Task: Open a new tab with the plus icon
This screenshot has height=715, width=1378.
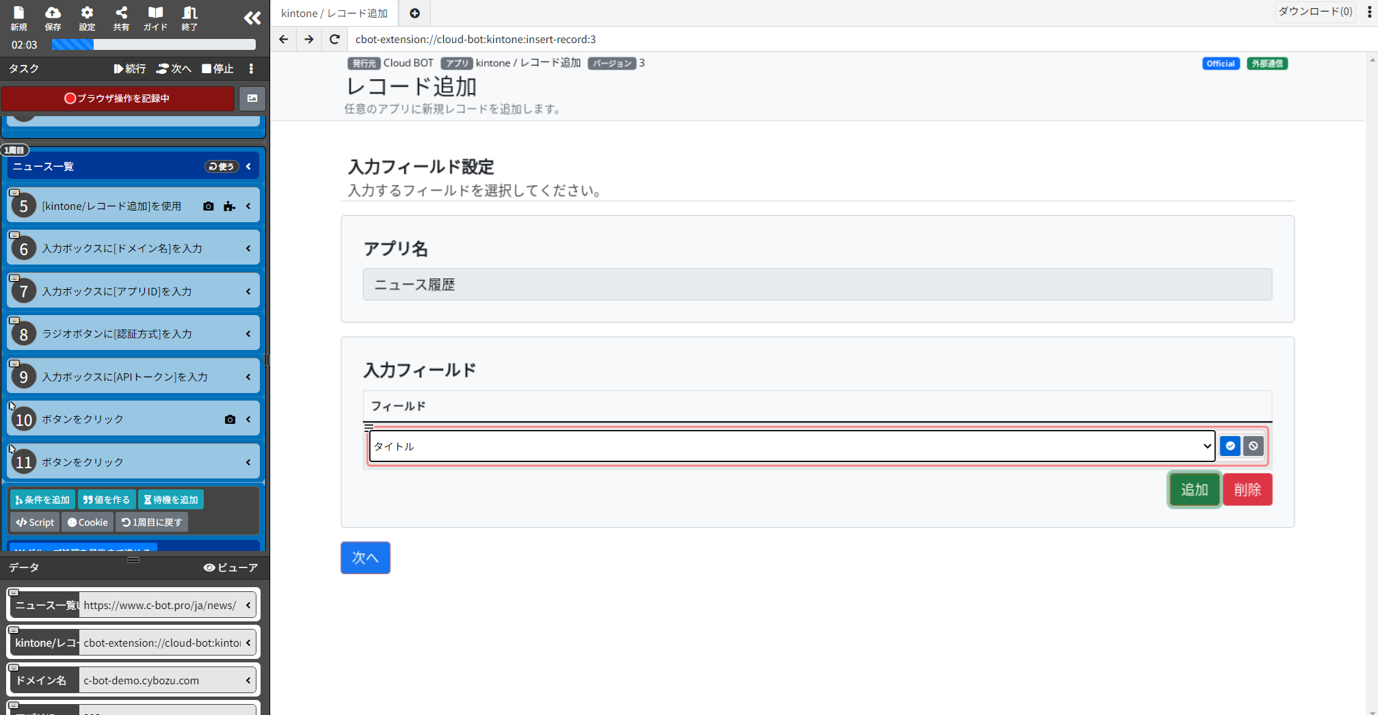Action: pos(414,13)
